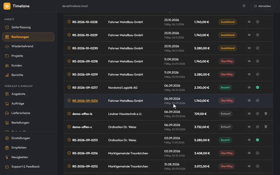Mark draft demo-offen-c as paid

coord(258,127)
